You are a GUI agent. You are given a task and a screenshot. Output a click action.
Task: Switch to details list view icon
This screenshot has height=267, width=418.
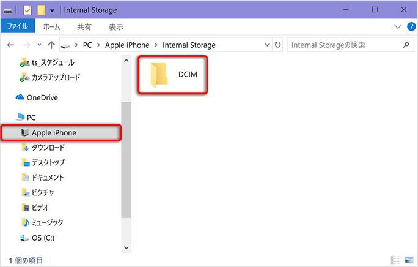click(395, 260)
